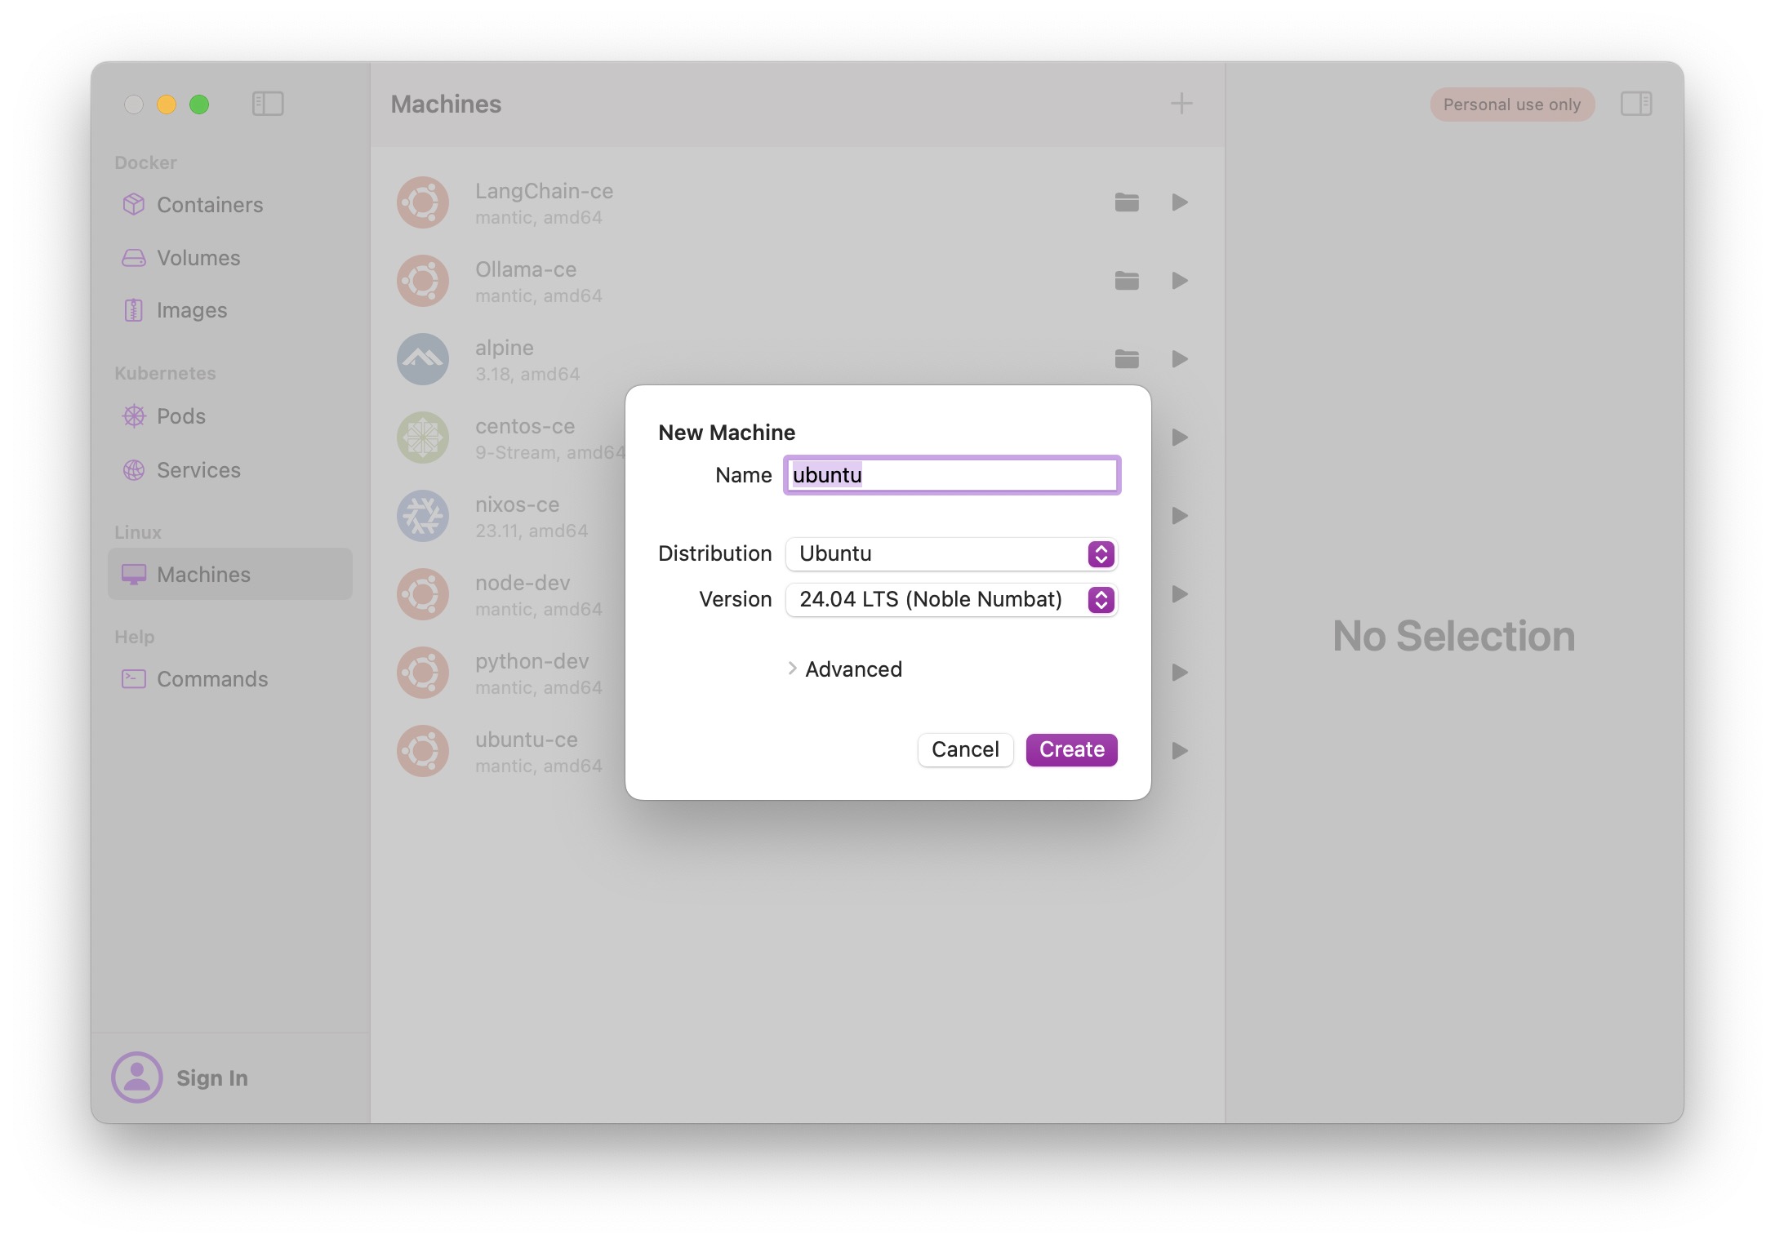Start the ubuntu-ce machine
Image resolution: width=1775 pixels, height=1244 pixels.
point(1180,751)
